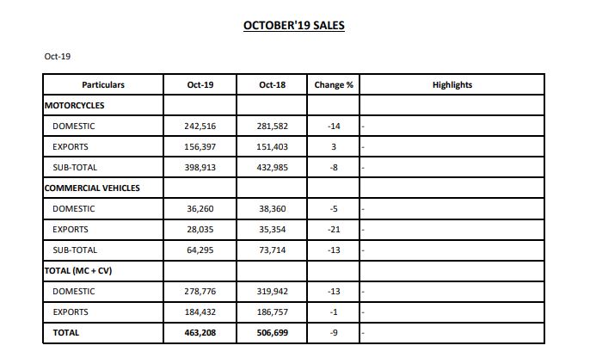Click the Oct-19 label above the table

58,57
